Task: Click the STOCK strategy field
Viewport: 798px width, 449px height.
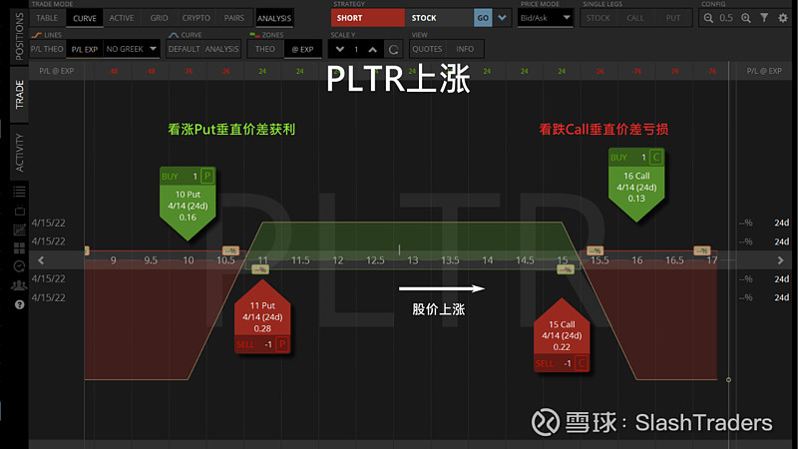Action: [x=439, y=18]
